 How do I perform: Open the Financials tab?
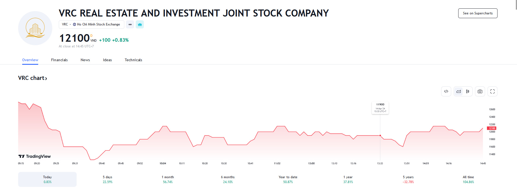(x=59, y=60)
